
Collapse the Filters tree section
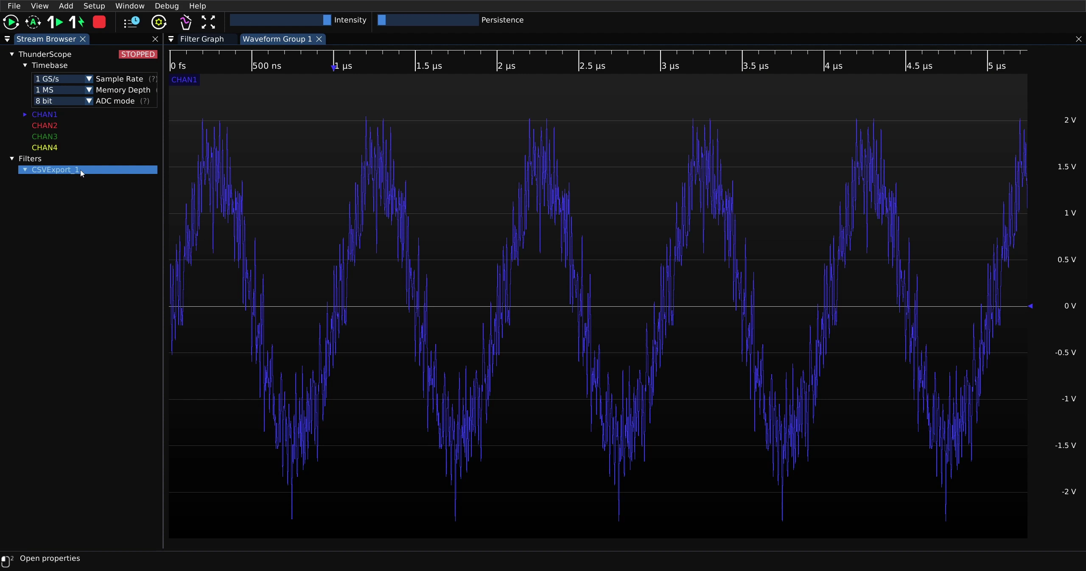[12, 159]
